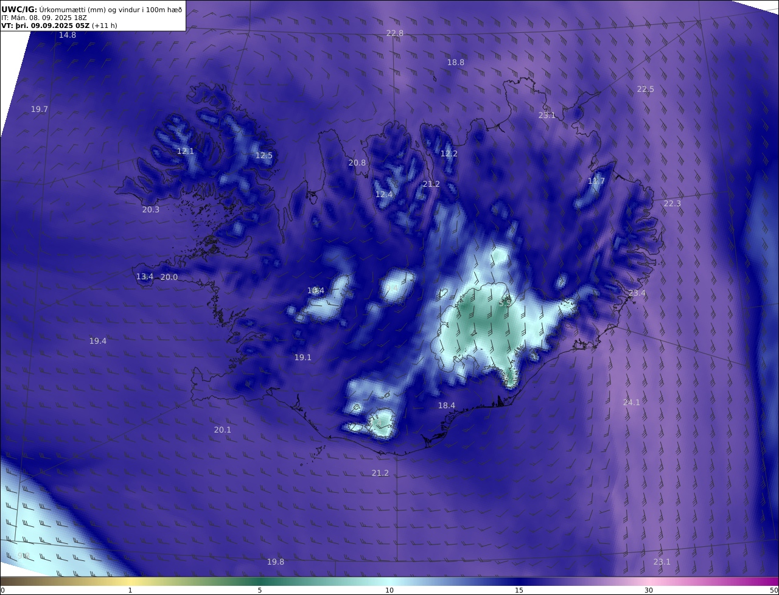Click the 10.4 value label
Screen dimensions: 779x595
pyautogui.click(x=316, y=291)
